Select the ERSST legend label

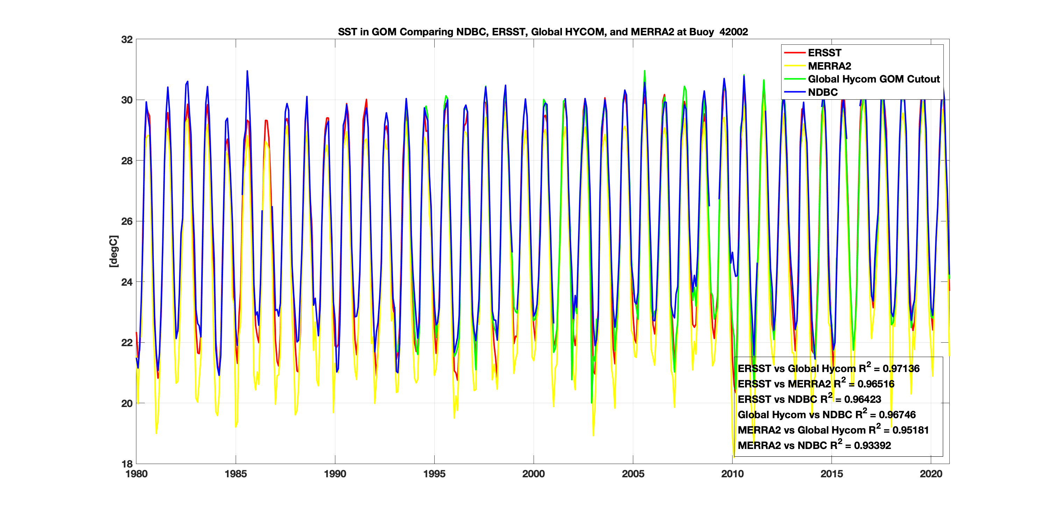tap(824, 53)
